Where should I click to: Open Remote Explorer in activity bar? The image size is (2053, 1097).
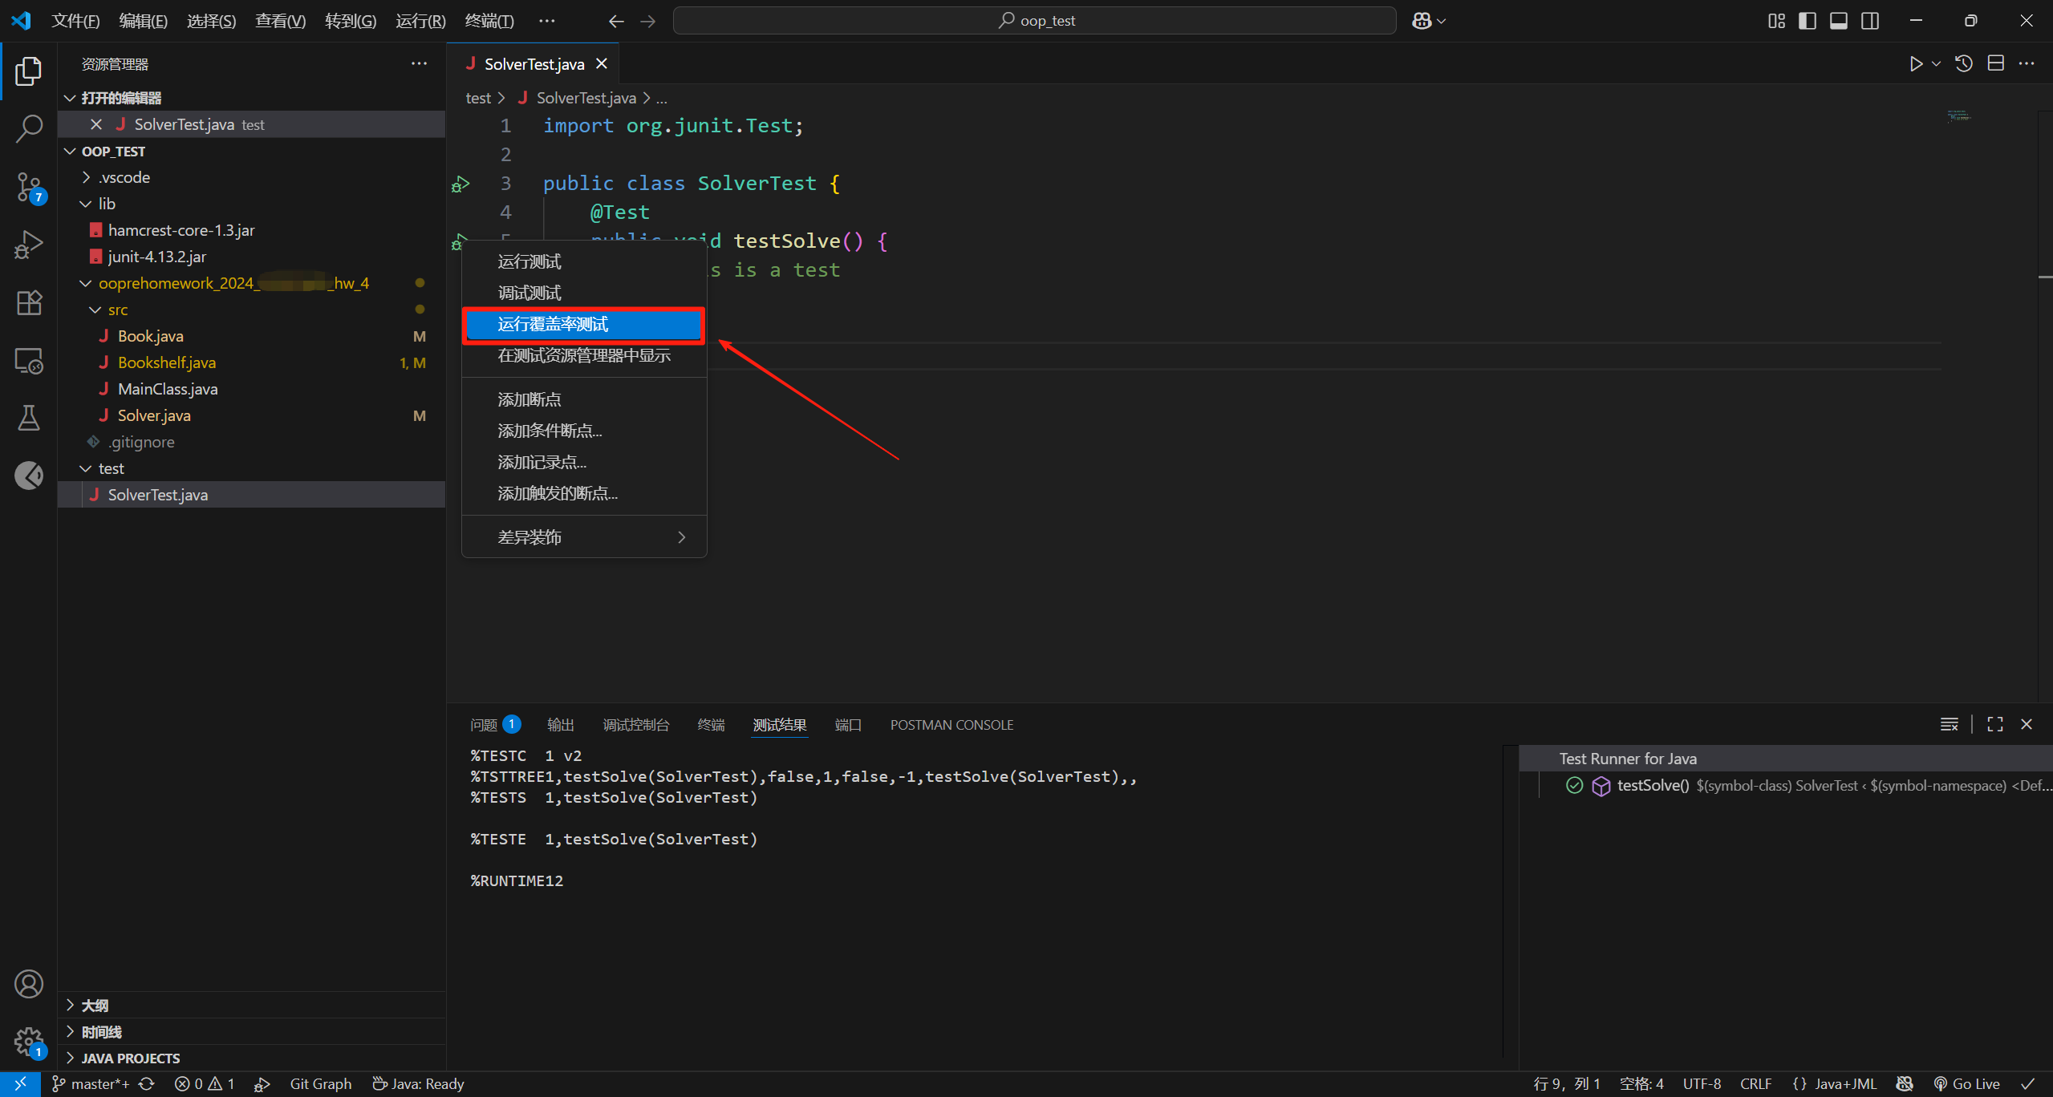pyautogui.click(x=29, y=361)
